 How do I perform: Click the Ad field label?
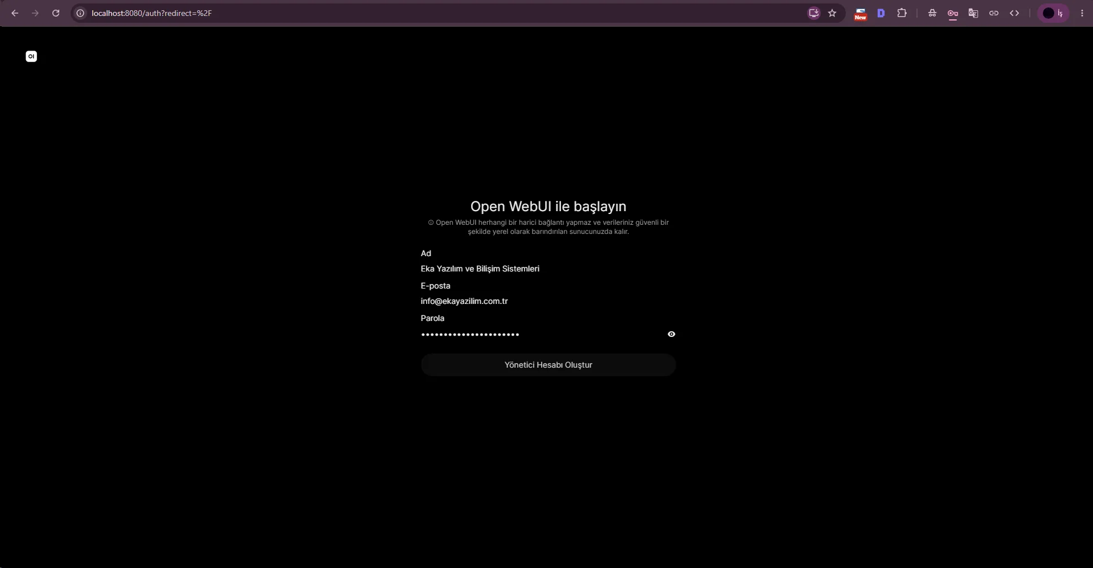click(x=426, y=253)
